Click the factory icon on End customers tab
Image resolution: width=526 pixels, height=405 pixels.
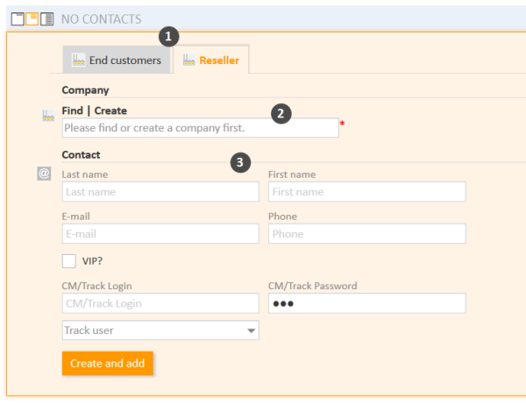click(x=79, y=60)
